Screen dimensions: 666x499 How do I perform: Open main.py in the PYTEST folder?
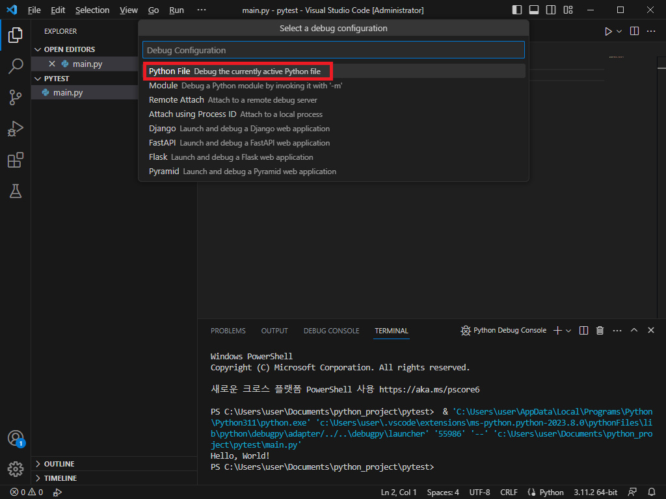(x=68, y=93)
